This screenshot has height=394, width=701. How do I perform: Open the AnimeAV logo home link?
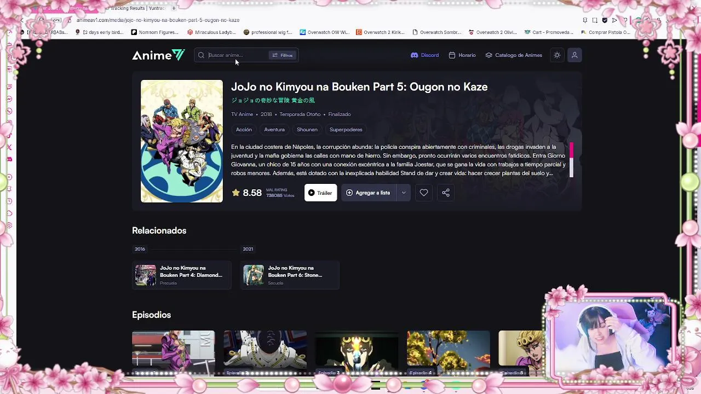(158, 55)
